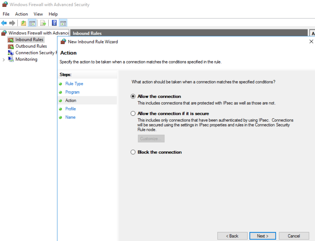Click the Export List toolbar icon
315x241 pixels.
(x=43, y=23)
